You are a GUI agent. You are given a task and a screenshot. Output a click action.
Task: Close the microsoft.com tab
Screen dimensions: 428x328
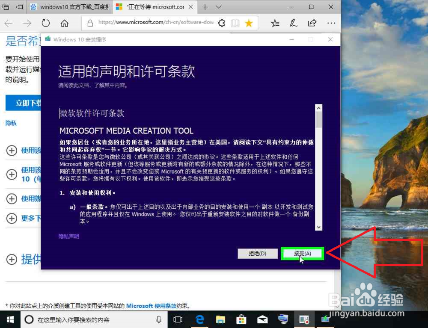[x=191, y=7]
